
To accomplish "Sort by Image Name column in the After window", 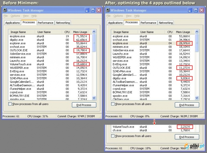I will coord(125,32).
